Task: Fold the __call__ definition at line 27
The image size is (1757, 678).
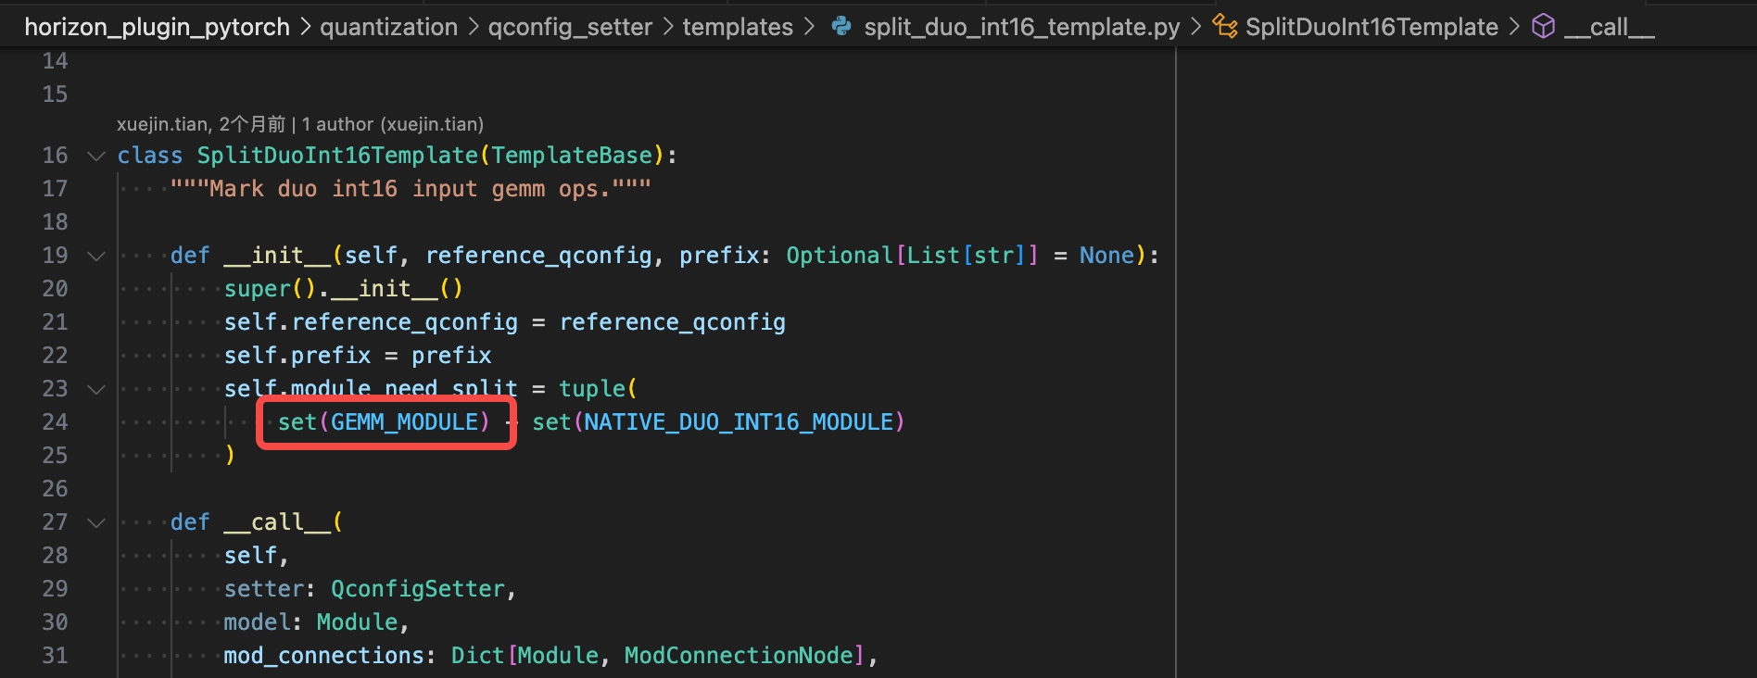Action: pos(96,522)
